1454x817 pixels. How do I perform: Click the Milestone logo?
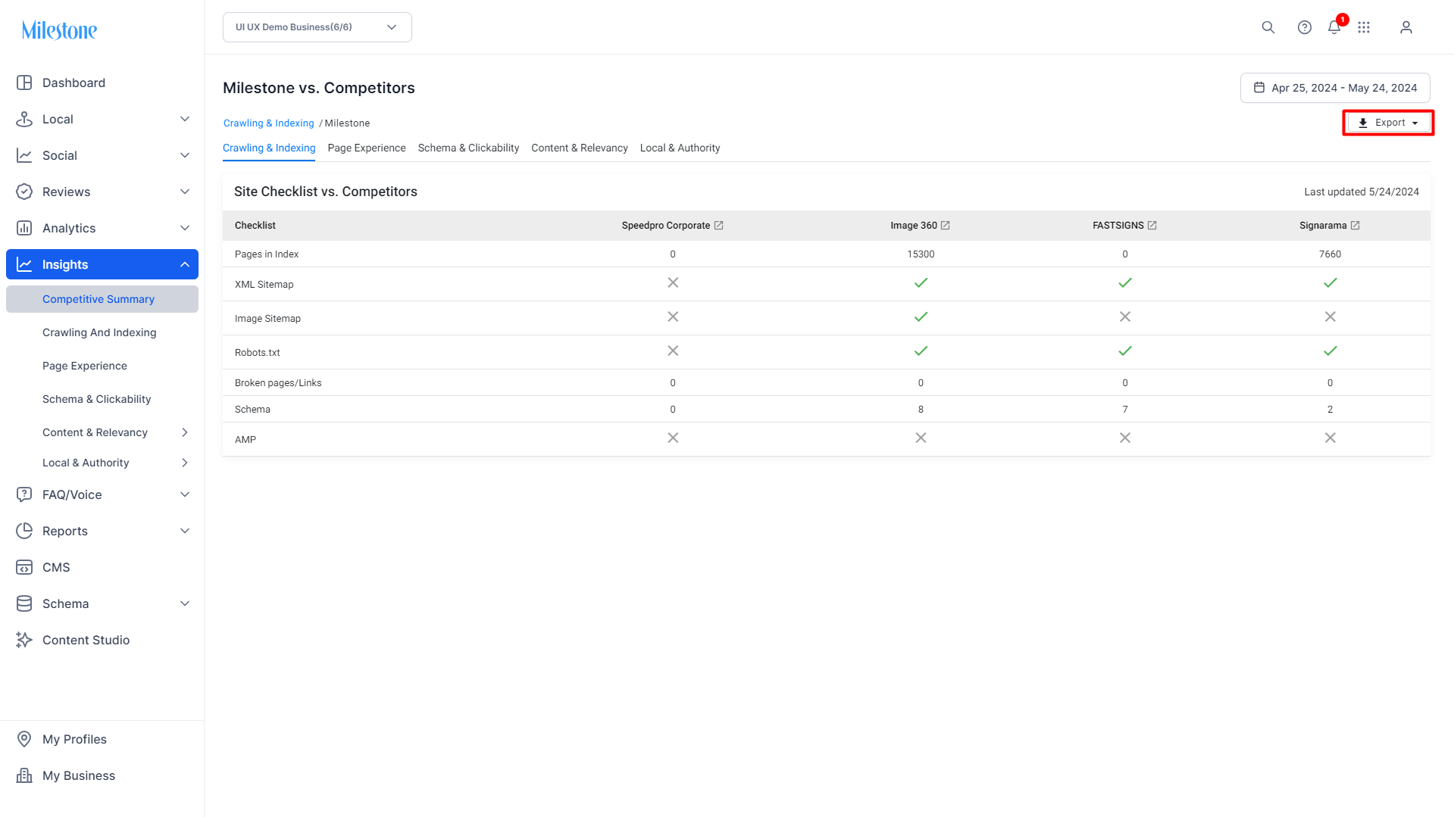pyautogui.click(x=59, y=30)
